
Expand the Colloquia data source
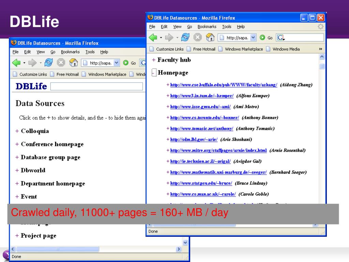pos(17,131)
